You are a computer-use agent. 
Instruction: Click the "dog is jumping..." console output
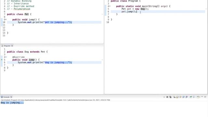[x=12, y=103]
